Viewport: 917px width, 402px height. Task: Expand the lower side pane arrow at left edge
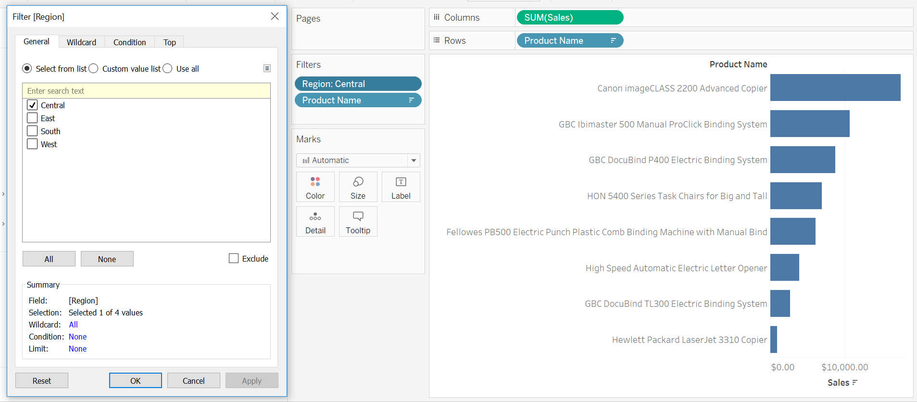[x=3, y=224]
